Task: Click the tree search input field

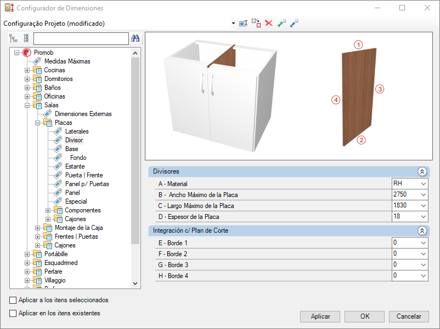Action: pos(81,38)
